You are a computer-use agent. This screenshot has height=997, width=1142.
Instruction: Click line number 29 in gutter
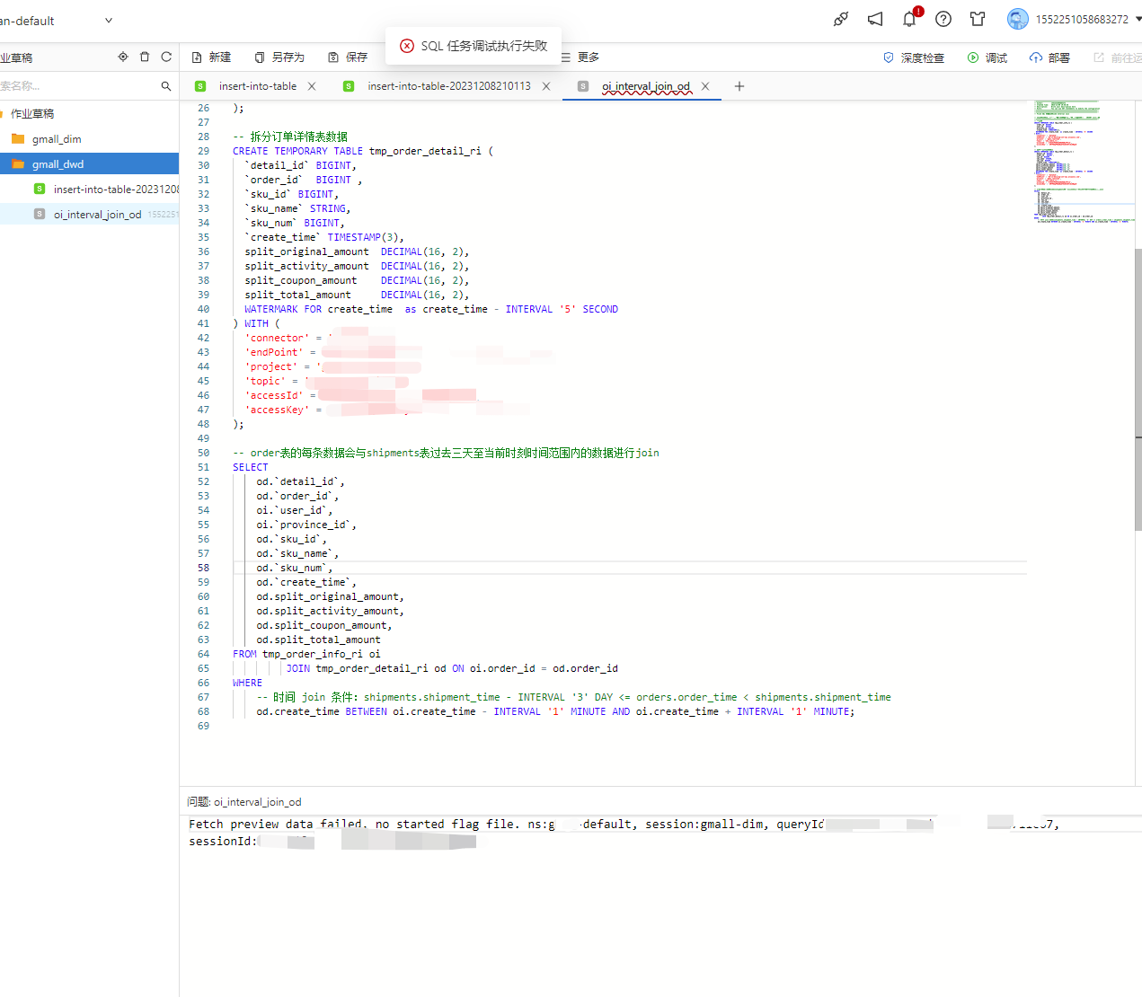[204, 151]
